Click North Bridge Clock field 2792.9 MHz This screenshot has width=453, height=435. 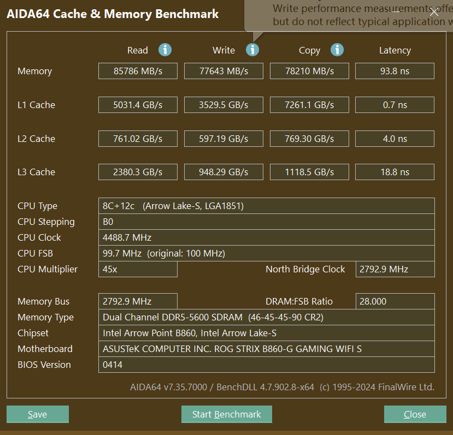click(x=395, y=269)
